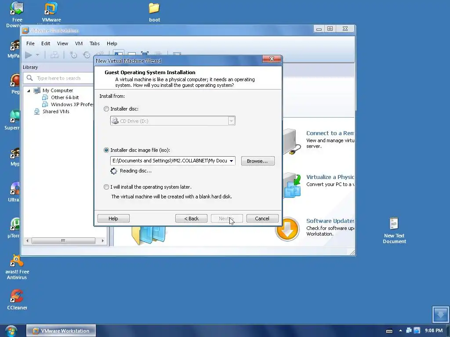450x337 pixels.
Task: Close the wizard with the red X
Action: pyautogui.click(x=272, y=59)
